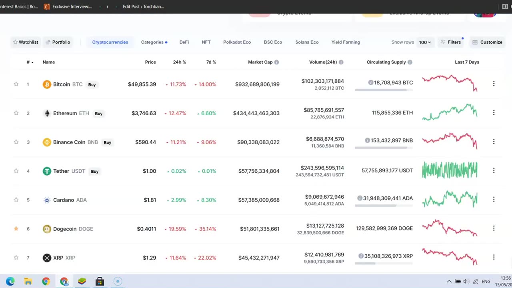Viewport: 512px width, 288px height.
Task: Open the Yield Farming tab
Action: click(x=346, y=42)
